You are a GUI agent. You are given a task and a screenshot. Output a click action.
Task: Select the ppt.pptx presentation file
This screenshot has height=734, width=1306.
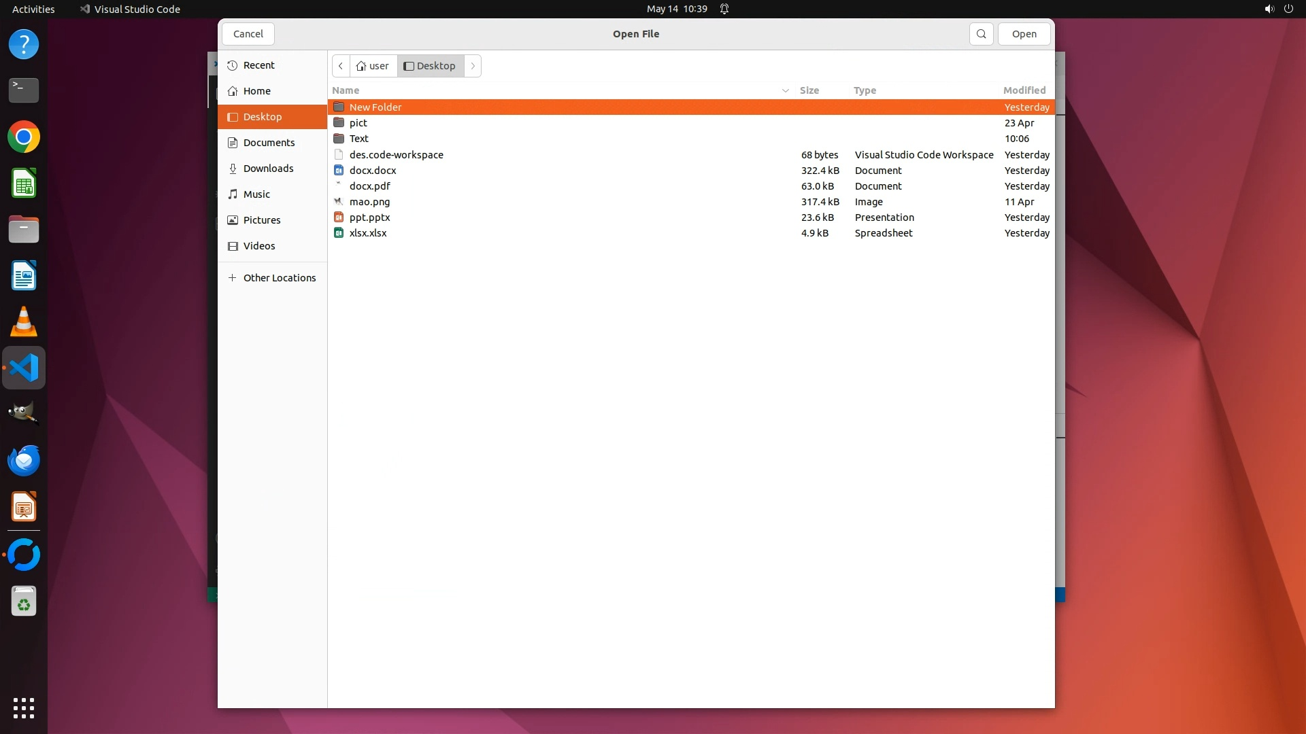point(369,217)
